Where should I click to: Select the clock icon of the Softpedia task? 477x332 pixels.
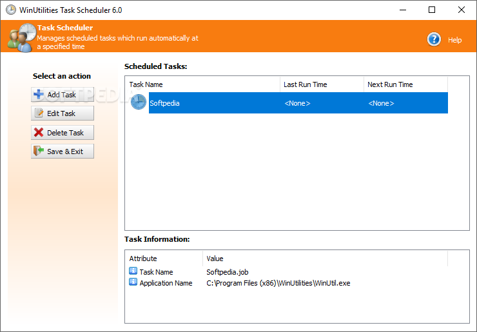[139, 102]
